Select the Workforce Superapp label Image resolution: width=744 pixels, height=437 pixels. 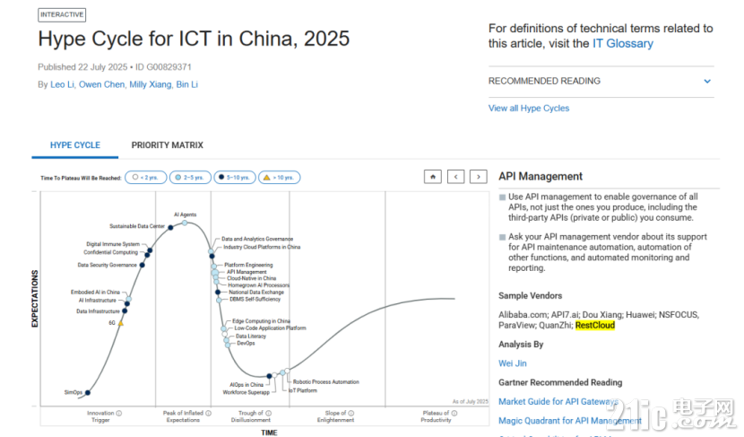pyautogui.click(x=246, y=392)
